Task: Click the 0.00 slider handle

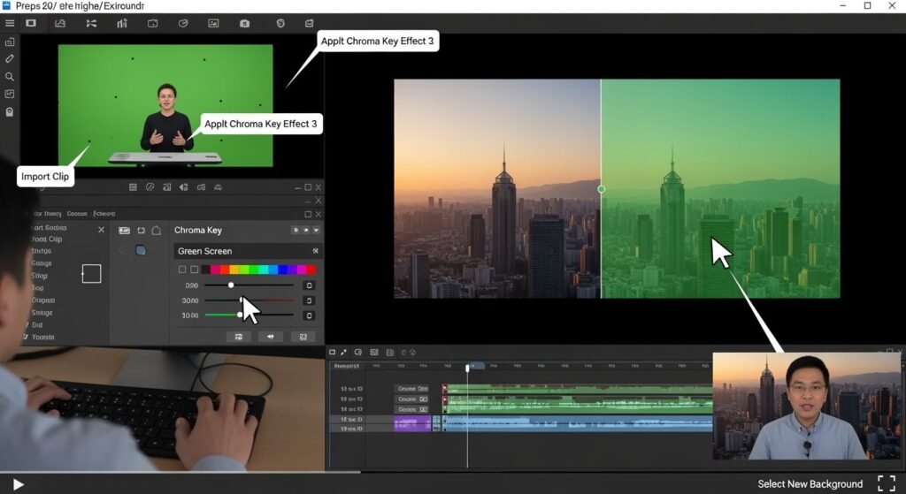Action: [231, 285]
